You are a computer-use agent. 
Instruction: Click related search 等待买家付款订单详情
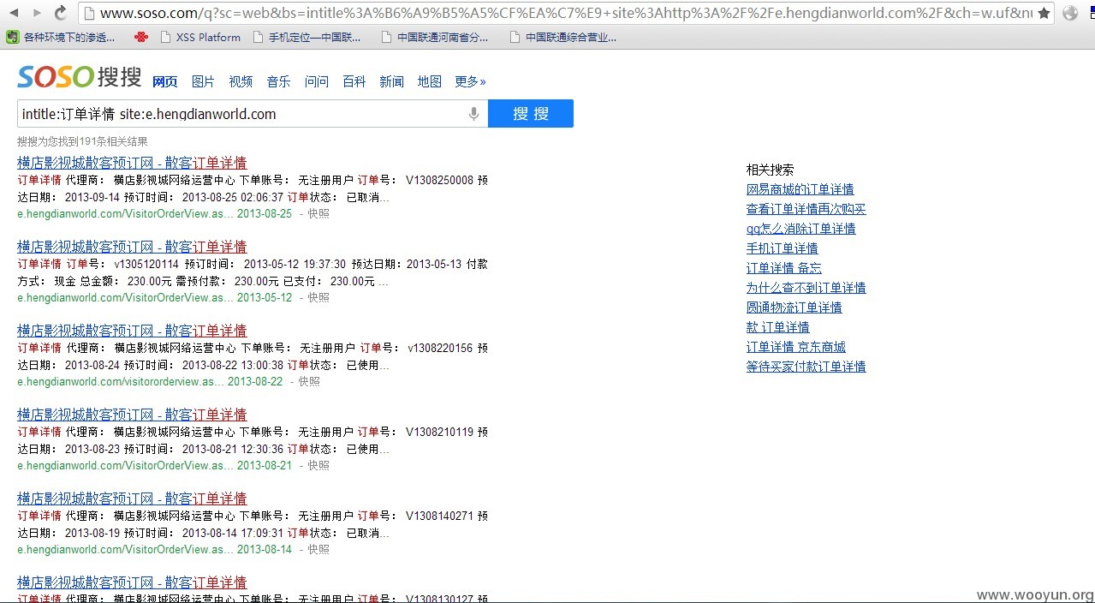click(x=806, y=367)
